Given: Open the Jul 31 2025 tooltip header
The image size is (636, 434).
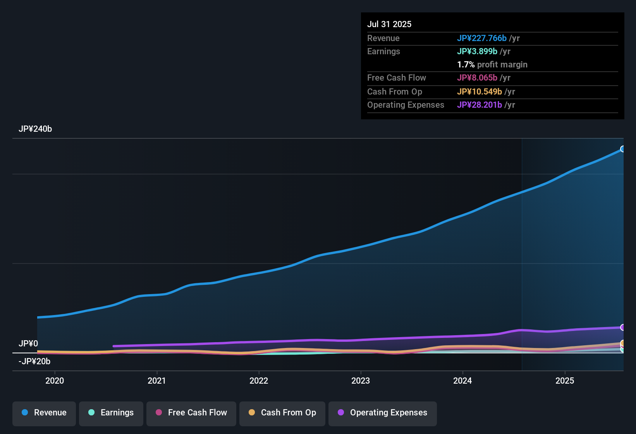Looking at the screenshot, I should [389, 24].
